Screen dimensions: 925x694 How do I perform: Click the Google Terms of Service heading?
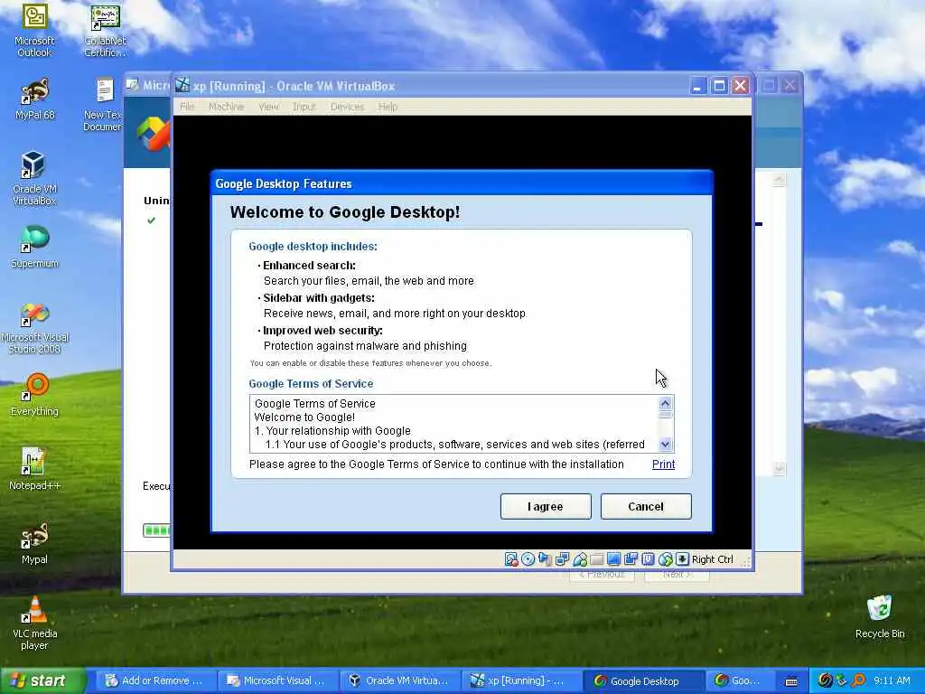pyautogui.click(x=311, y=383)
